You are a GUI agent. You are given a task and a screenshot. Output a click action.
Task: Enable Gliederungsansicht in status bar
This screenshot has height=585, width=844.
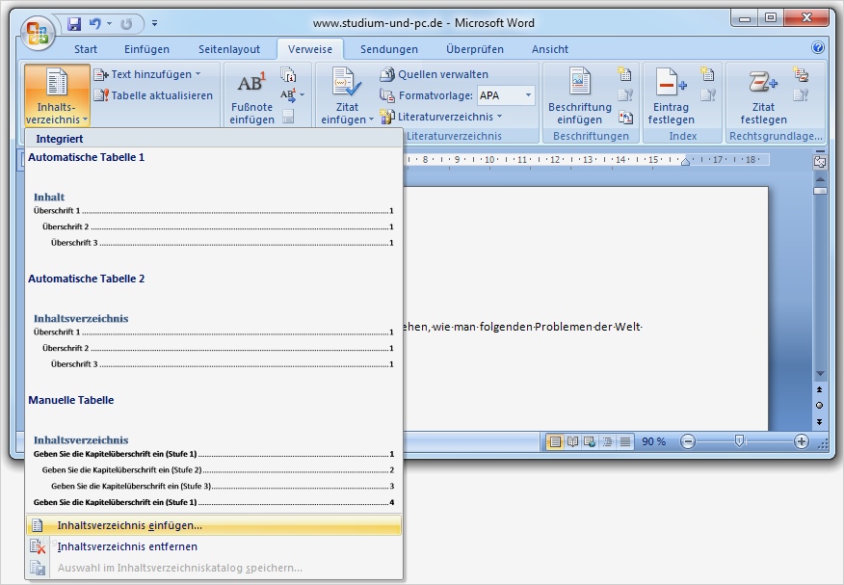[607, 441]
